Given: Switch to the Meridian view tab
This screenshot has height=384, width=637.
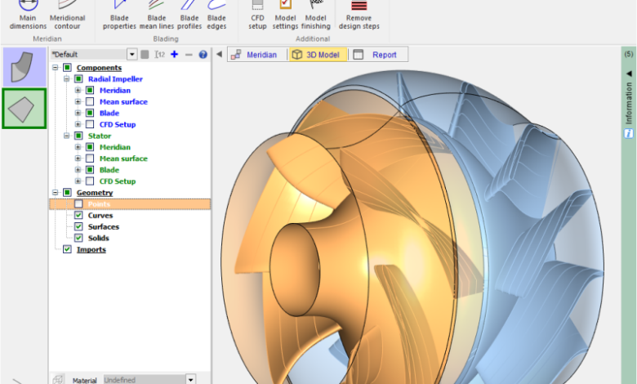Looking at the screenshot, I should click(x=254, y=55).
